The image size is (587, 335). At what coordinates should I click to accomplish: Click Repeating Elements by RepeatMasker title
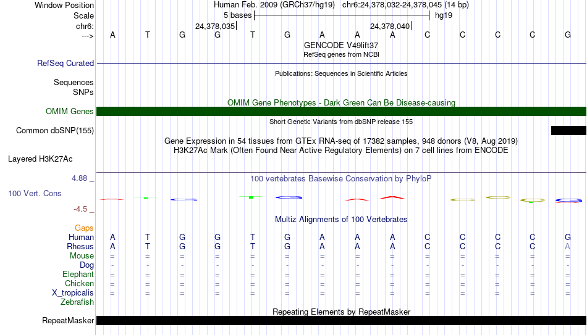pyautogui.click(x=341, y=312)
